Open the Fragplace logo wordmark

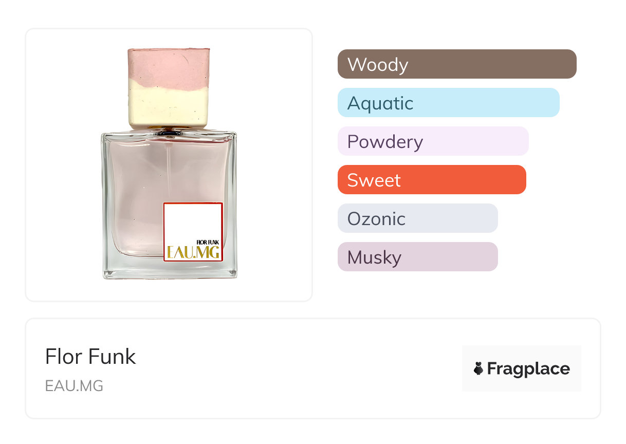pyautogui.click(x=528, y=368)
